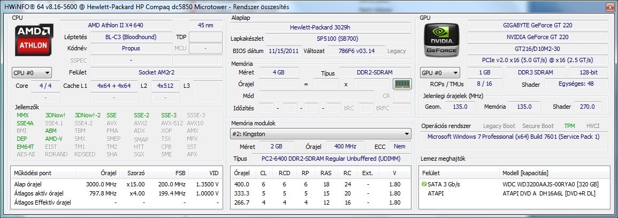
Task: Click the 'Hewlett-Packard 3029h' motherboard field
Action: [x=321, y=28]
